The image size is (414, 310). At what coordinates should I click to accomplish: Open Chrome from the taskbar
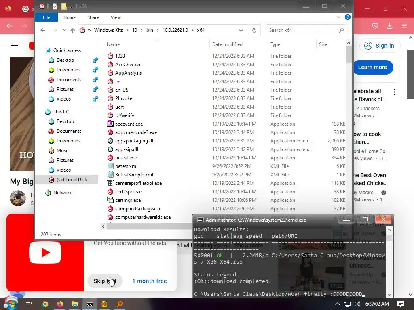45,304
